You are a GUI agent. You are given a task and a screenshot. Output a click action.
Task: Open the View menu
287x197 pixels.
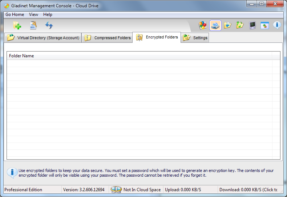click(x=33, y=15)
